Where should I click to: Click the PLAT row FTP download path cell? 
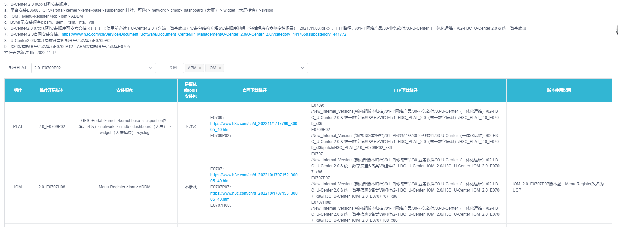click(406, 127)
